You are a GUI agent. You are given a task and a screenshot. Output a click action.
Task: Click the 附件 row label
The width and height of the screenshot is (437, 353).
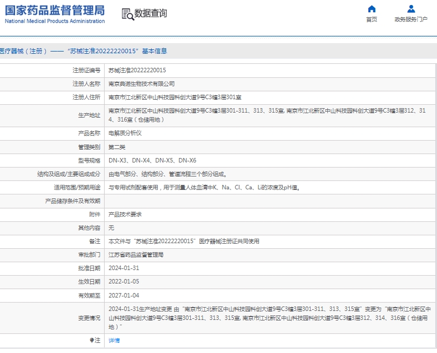(95, 214)
